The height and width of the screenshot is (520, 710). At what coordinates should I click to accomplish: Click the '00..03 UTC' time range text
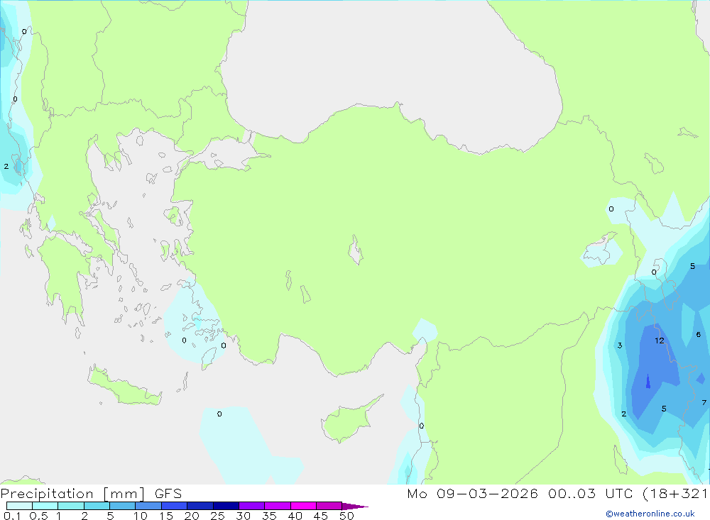coord(591,494)
